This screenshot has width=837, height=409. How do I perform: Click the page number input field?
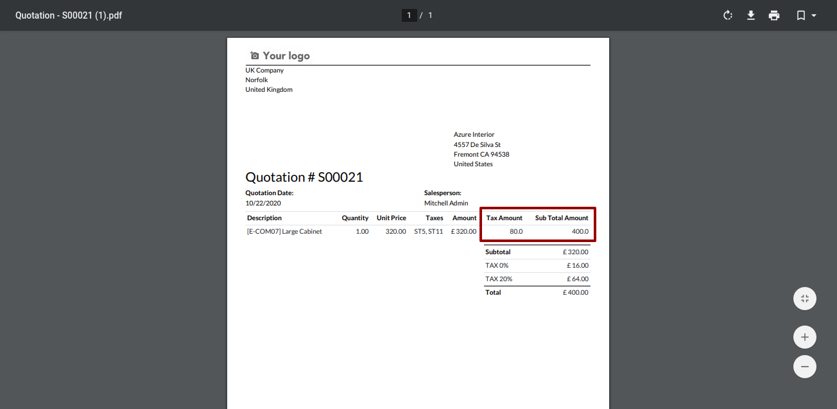tap(409, 15)
